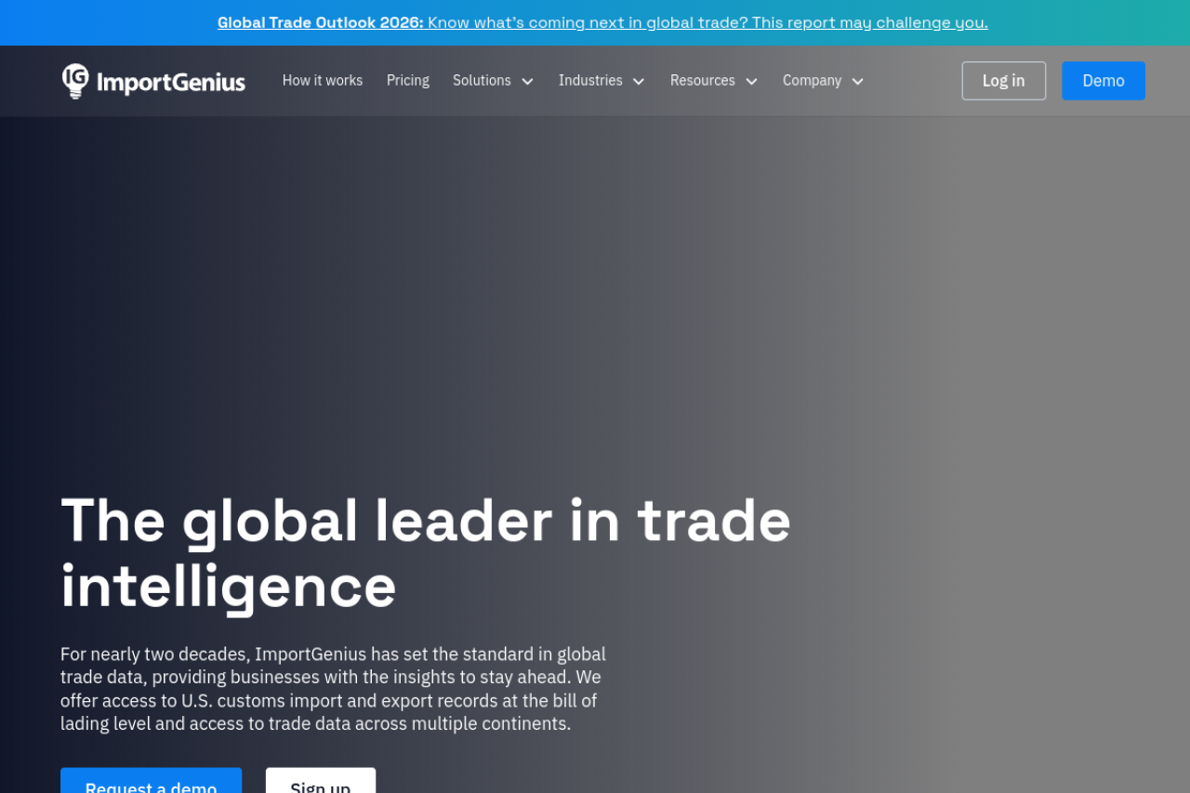Click the chevron arrow next to Company
1190x793 pixels.
[858, 82]
